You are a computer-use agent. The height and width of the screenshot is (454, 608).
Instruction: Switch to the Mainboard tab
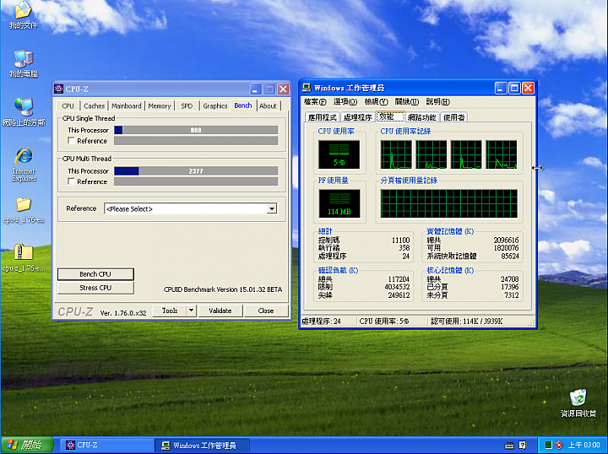(127, 105)
